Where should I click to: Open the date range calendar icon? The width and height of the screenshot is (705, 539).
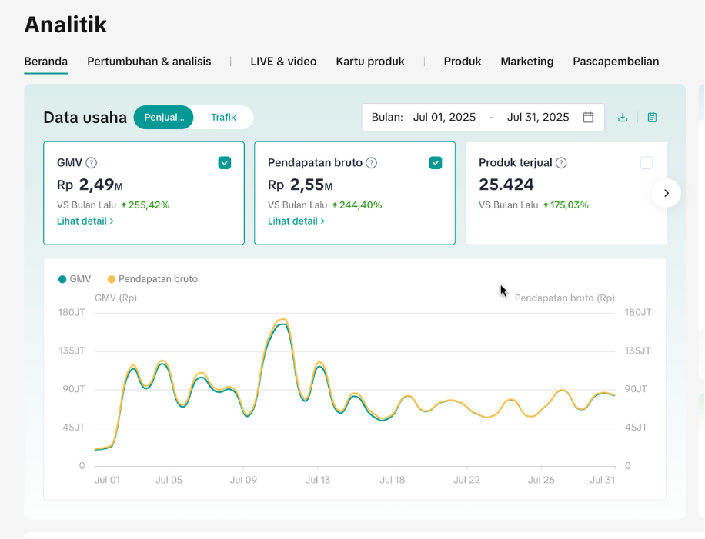(x=588, y=117)
